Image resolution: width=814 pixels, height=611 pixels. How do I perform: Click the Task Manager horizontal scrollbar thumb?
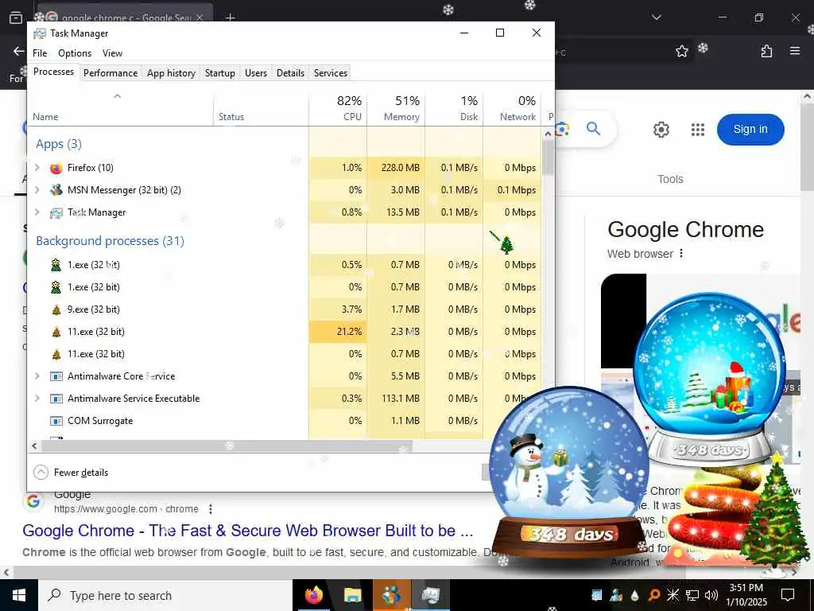227,446
